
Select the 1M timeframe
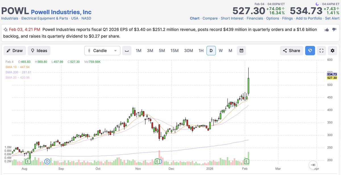coord(138,51)
